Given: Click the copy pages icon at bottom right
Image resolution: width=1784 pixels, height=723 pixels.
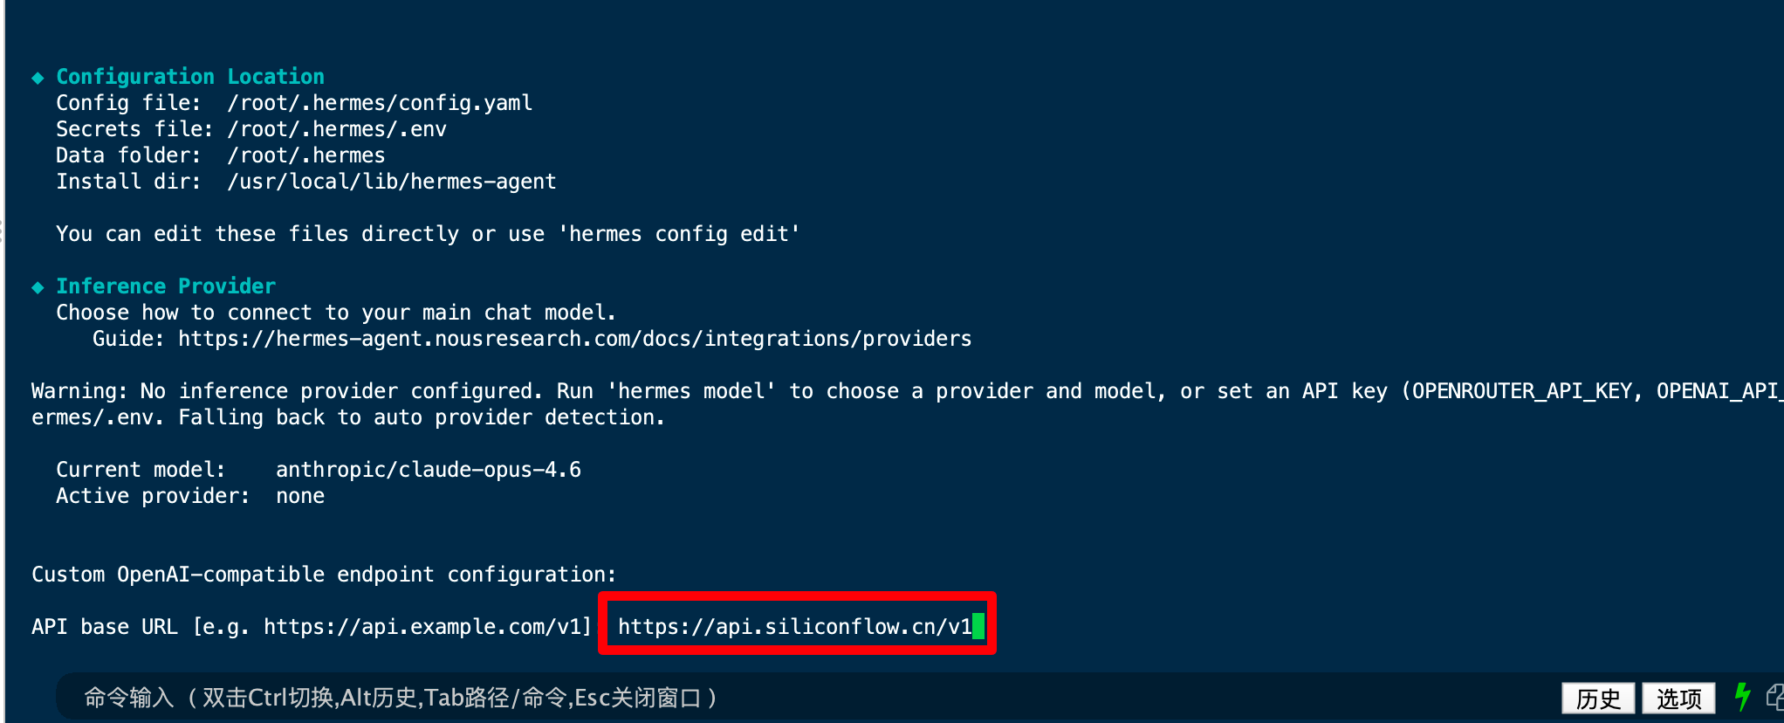Looking at the screenshot, I should pyautogui.click(x=1775, y=697).
